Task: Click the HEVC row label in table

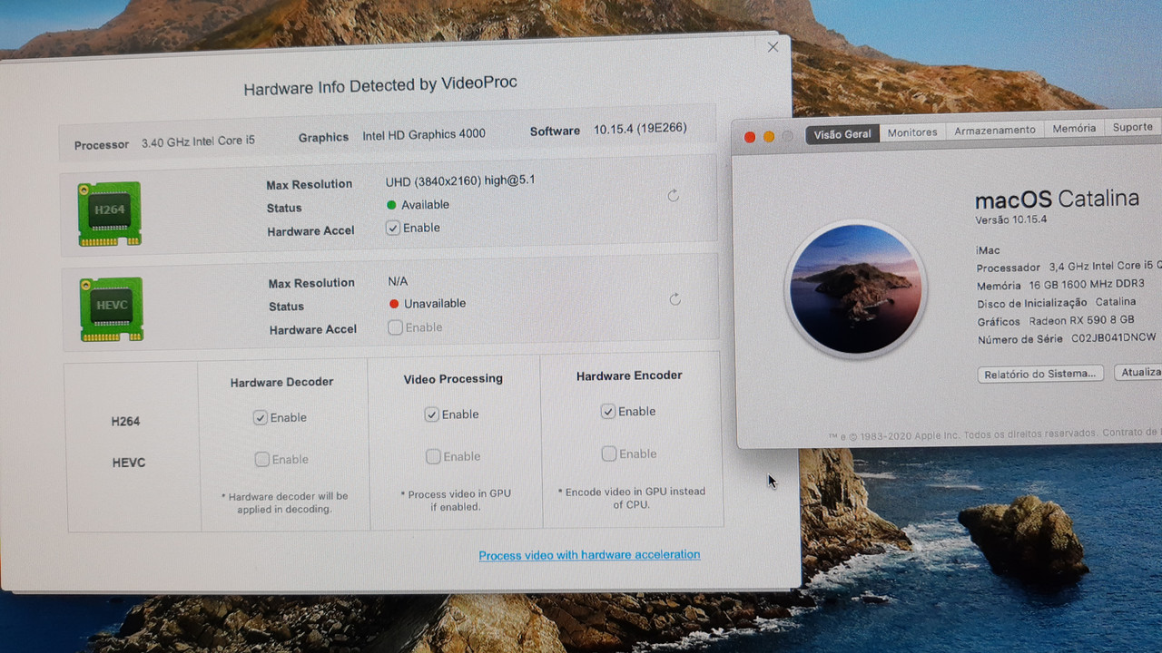Action: [128, 463]
